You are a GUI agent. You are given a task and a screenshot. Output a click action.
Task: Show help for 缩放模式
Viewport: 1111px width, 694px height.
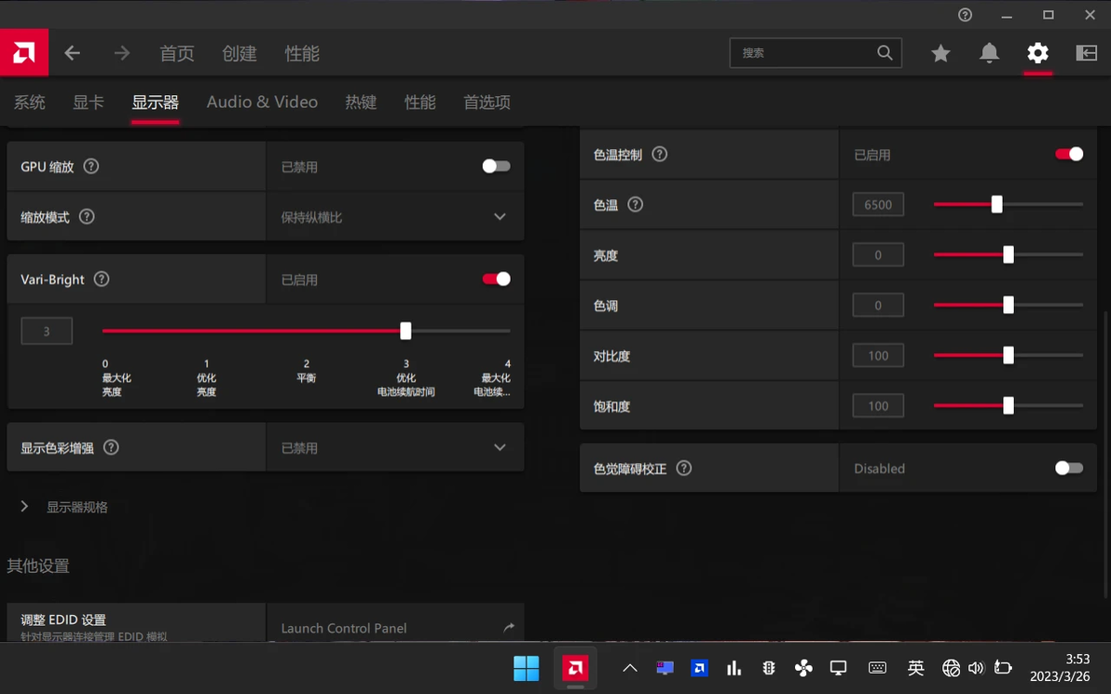(x=87, y=217)
